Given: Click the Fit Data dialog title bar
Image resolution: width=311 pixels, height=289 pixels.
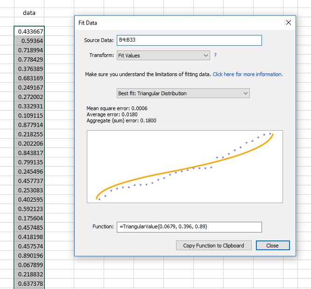Looking at the screenshot, I should [x=177, y=22].
